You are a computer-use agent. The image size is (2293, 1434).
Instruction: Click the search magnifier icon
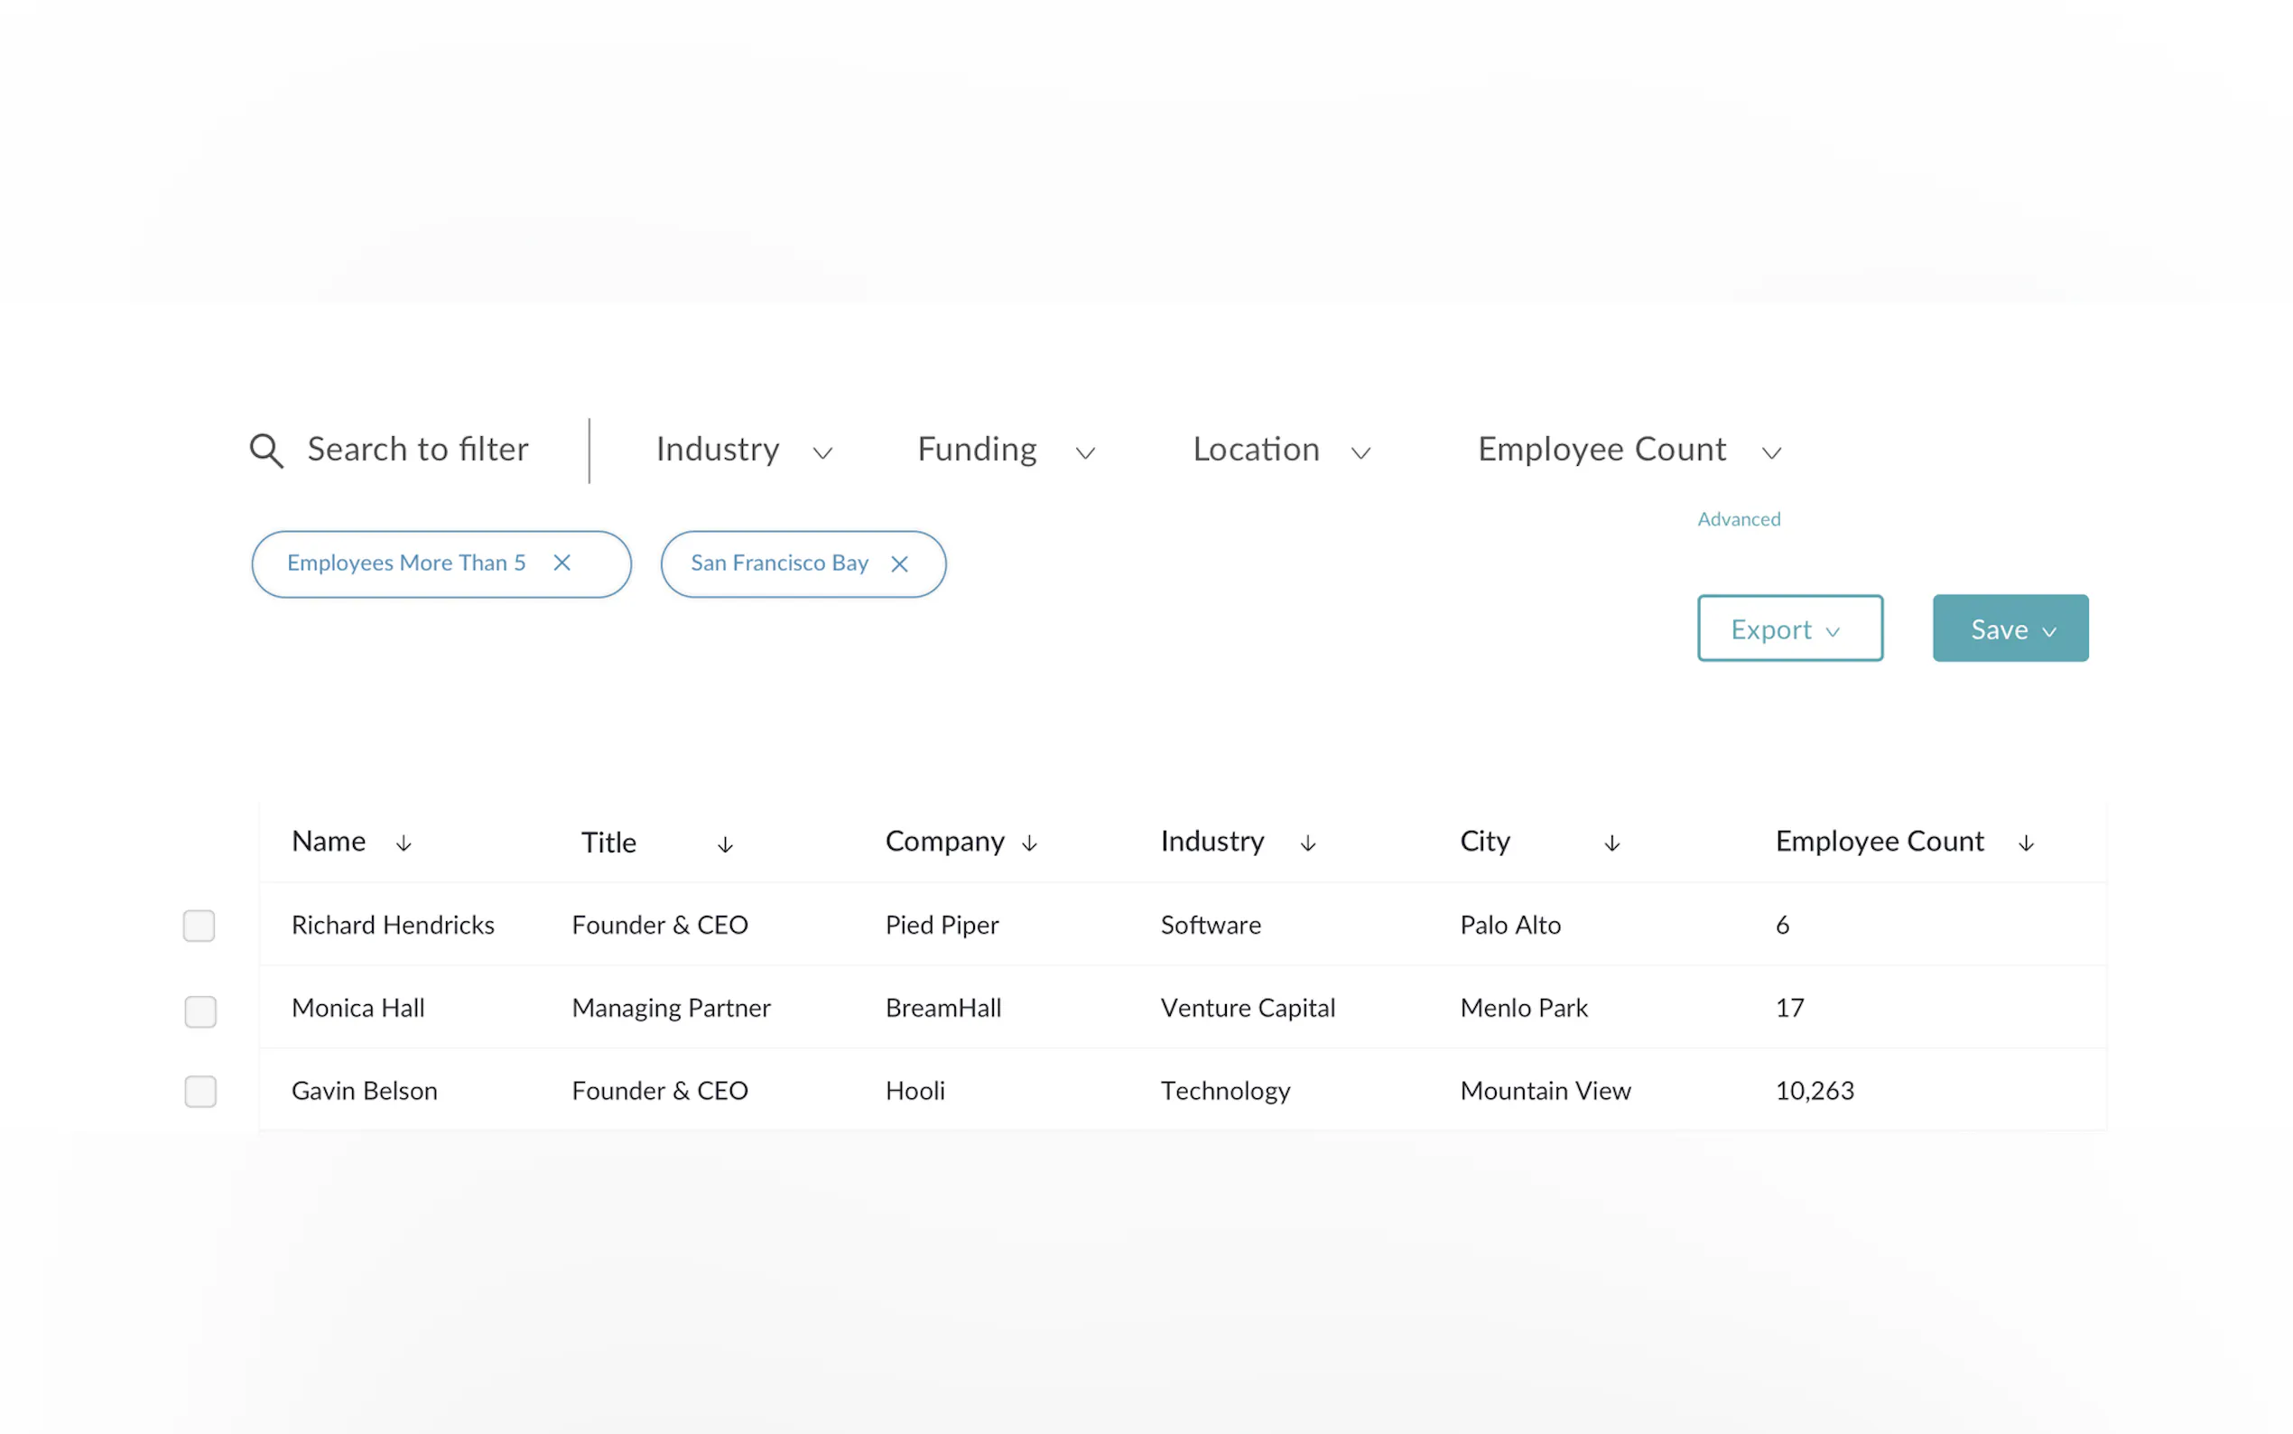click(266, 451)
